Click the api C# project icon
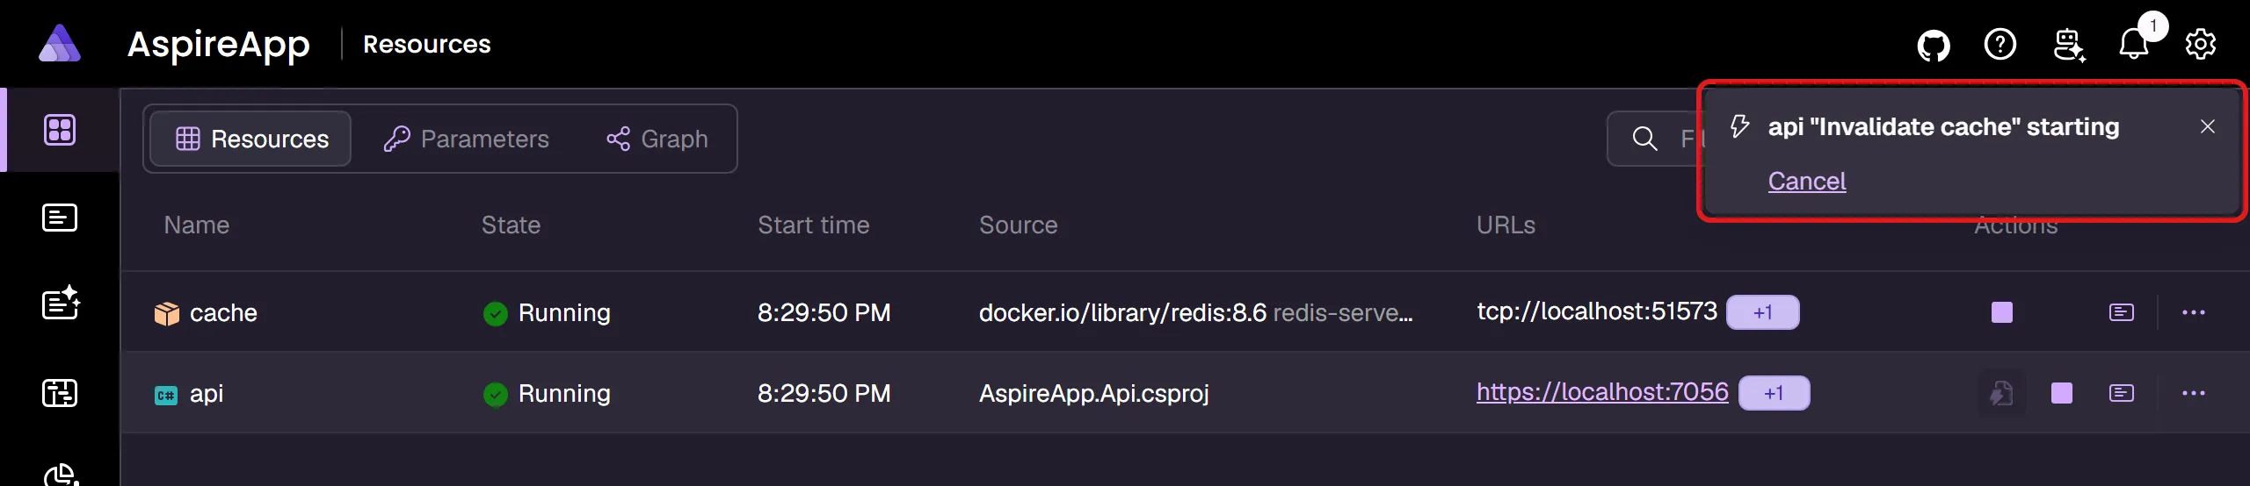Image resolution: width=2250 pixels, height=486 pixels. [166, 395]
